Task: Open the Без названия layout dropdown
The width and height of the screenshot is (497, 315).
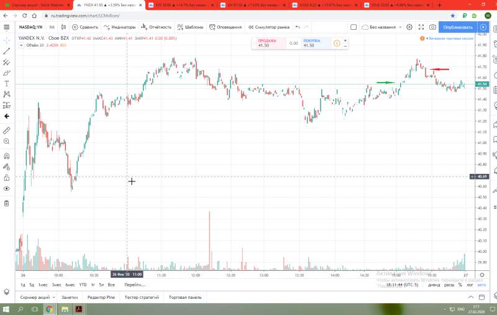Action: (x=381, y=27)
